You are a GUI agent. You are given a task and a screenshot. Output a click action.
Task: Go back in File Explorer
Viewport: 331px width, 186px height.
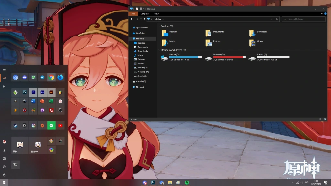click(x=132, y=19)
